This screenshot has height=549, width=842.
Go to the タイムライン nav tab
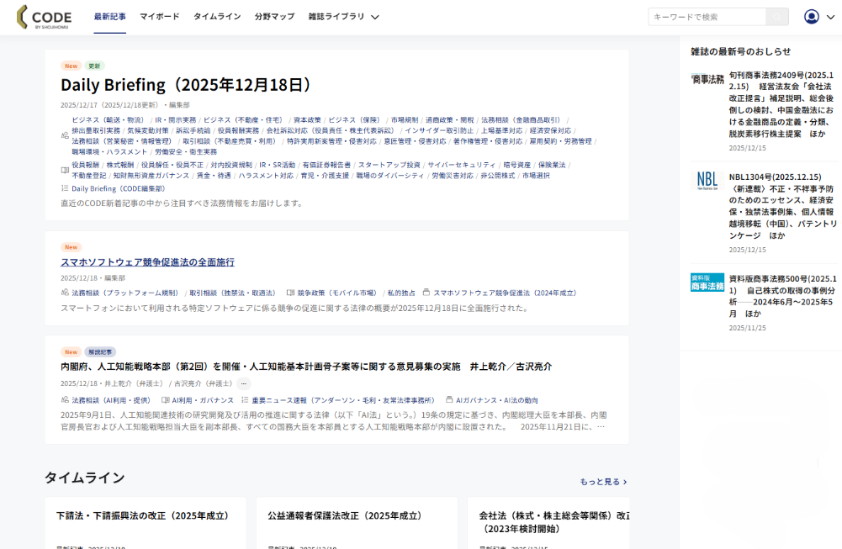pos(217,17)
